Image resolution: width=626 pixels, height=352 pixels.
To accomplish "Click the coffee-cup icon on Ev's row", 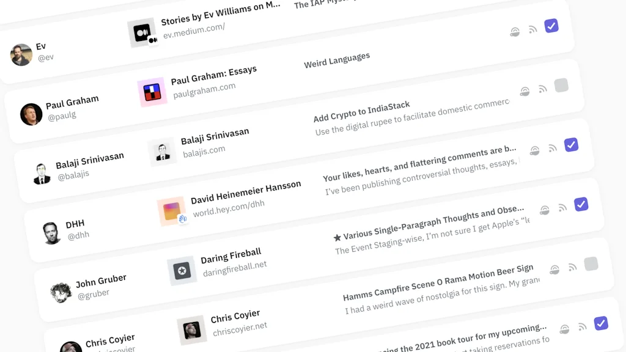I will point(515,30).
